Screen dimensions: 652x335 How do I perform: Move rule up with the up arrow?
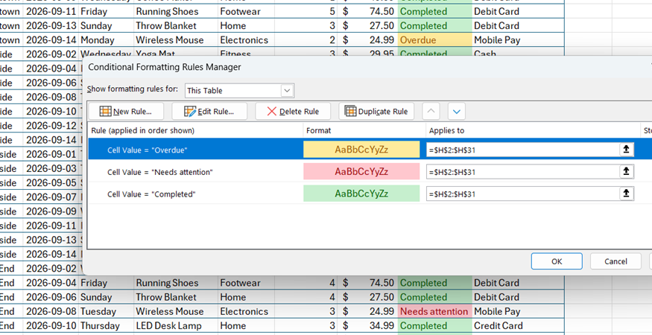[x=431, y=112]
